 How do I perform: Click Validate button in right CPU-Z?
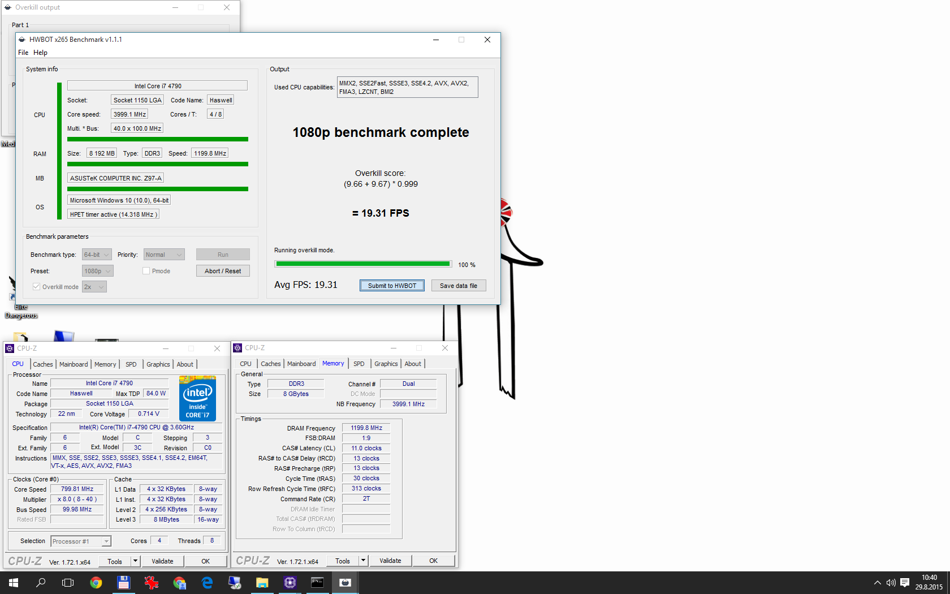390,561
